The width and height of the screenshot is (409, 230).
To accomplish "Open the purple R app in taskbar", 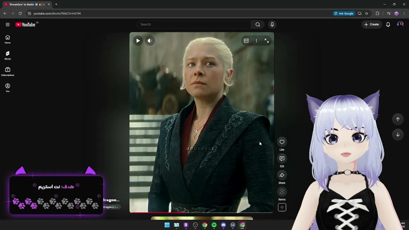I will pos(186,225).
